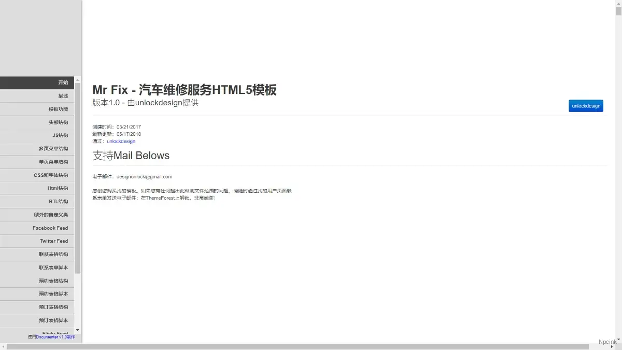The image size is (622, 350).
Task: Select the CSS和字体结构 item
Action: [51, 175]
